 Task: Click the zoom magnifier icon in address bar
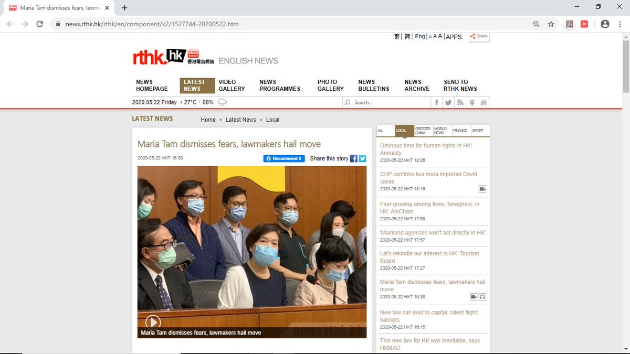[x=536, y=24]
